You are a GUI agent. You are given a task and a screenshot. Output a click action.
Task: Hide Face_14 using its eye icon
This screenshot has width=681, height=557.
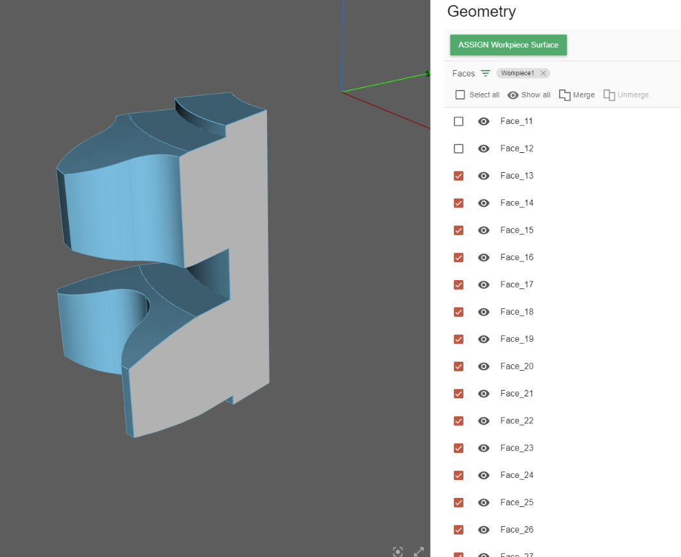pos(484,203)
